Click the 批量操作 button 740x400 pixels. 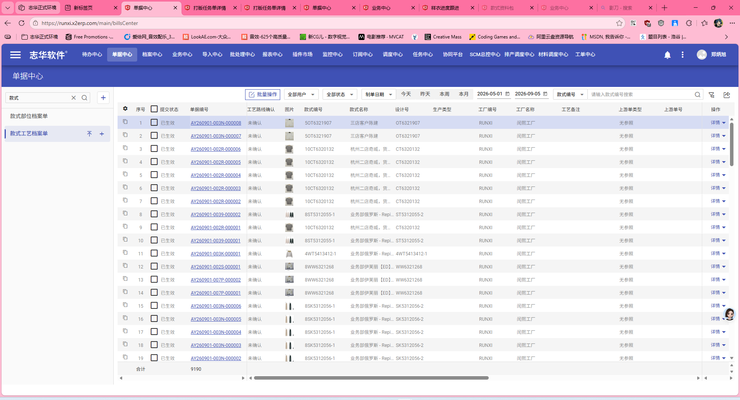[262, 95]
